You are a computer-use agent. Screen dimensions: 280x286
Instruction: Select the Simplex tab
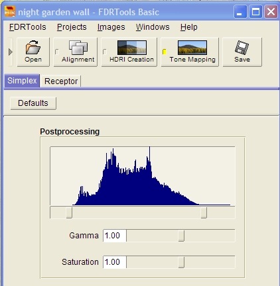[x=22, y=81]
